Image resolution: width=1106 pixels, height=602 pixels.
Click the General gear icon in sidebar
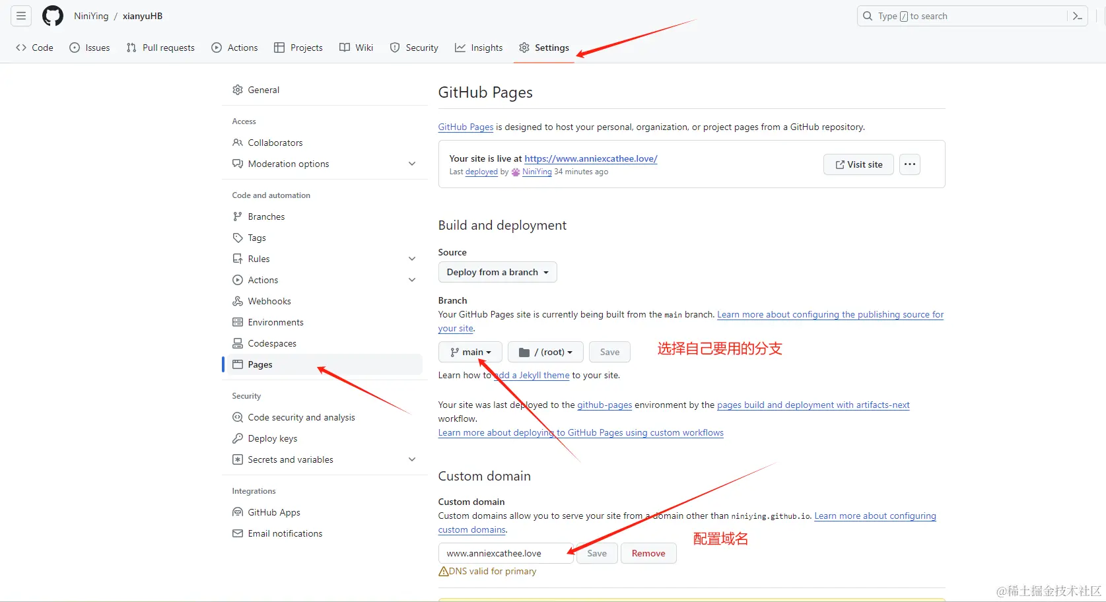[x=238, y=90]
